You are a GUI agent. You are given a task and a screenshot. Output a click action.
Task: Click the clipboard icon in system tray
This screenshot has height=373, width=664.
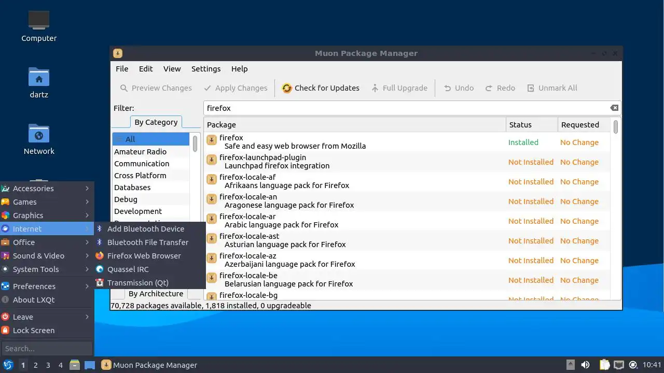pyautogui.click(x=605, y=365)
